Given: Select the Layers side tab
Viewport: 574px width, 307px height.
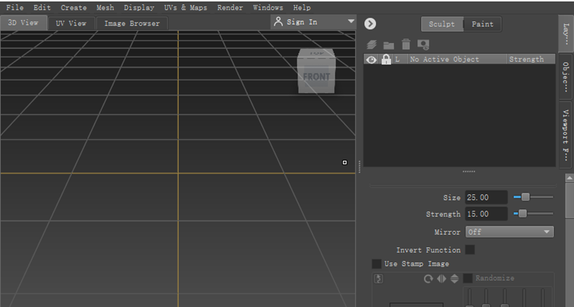Looking at the screenshot, I should tap(566, 34).
